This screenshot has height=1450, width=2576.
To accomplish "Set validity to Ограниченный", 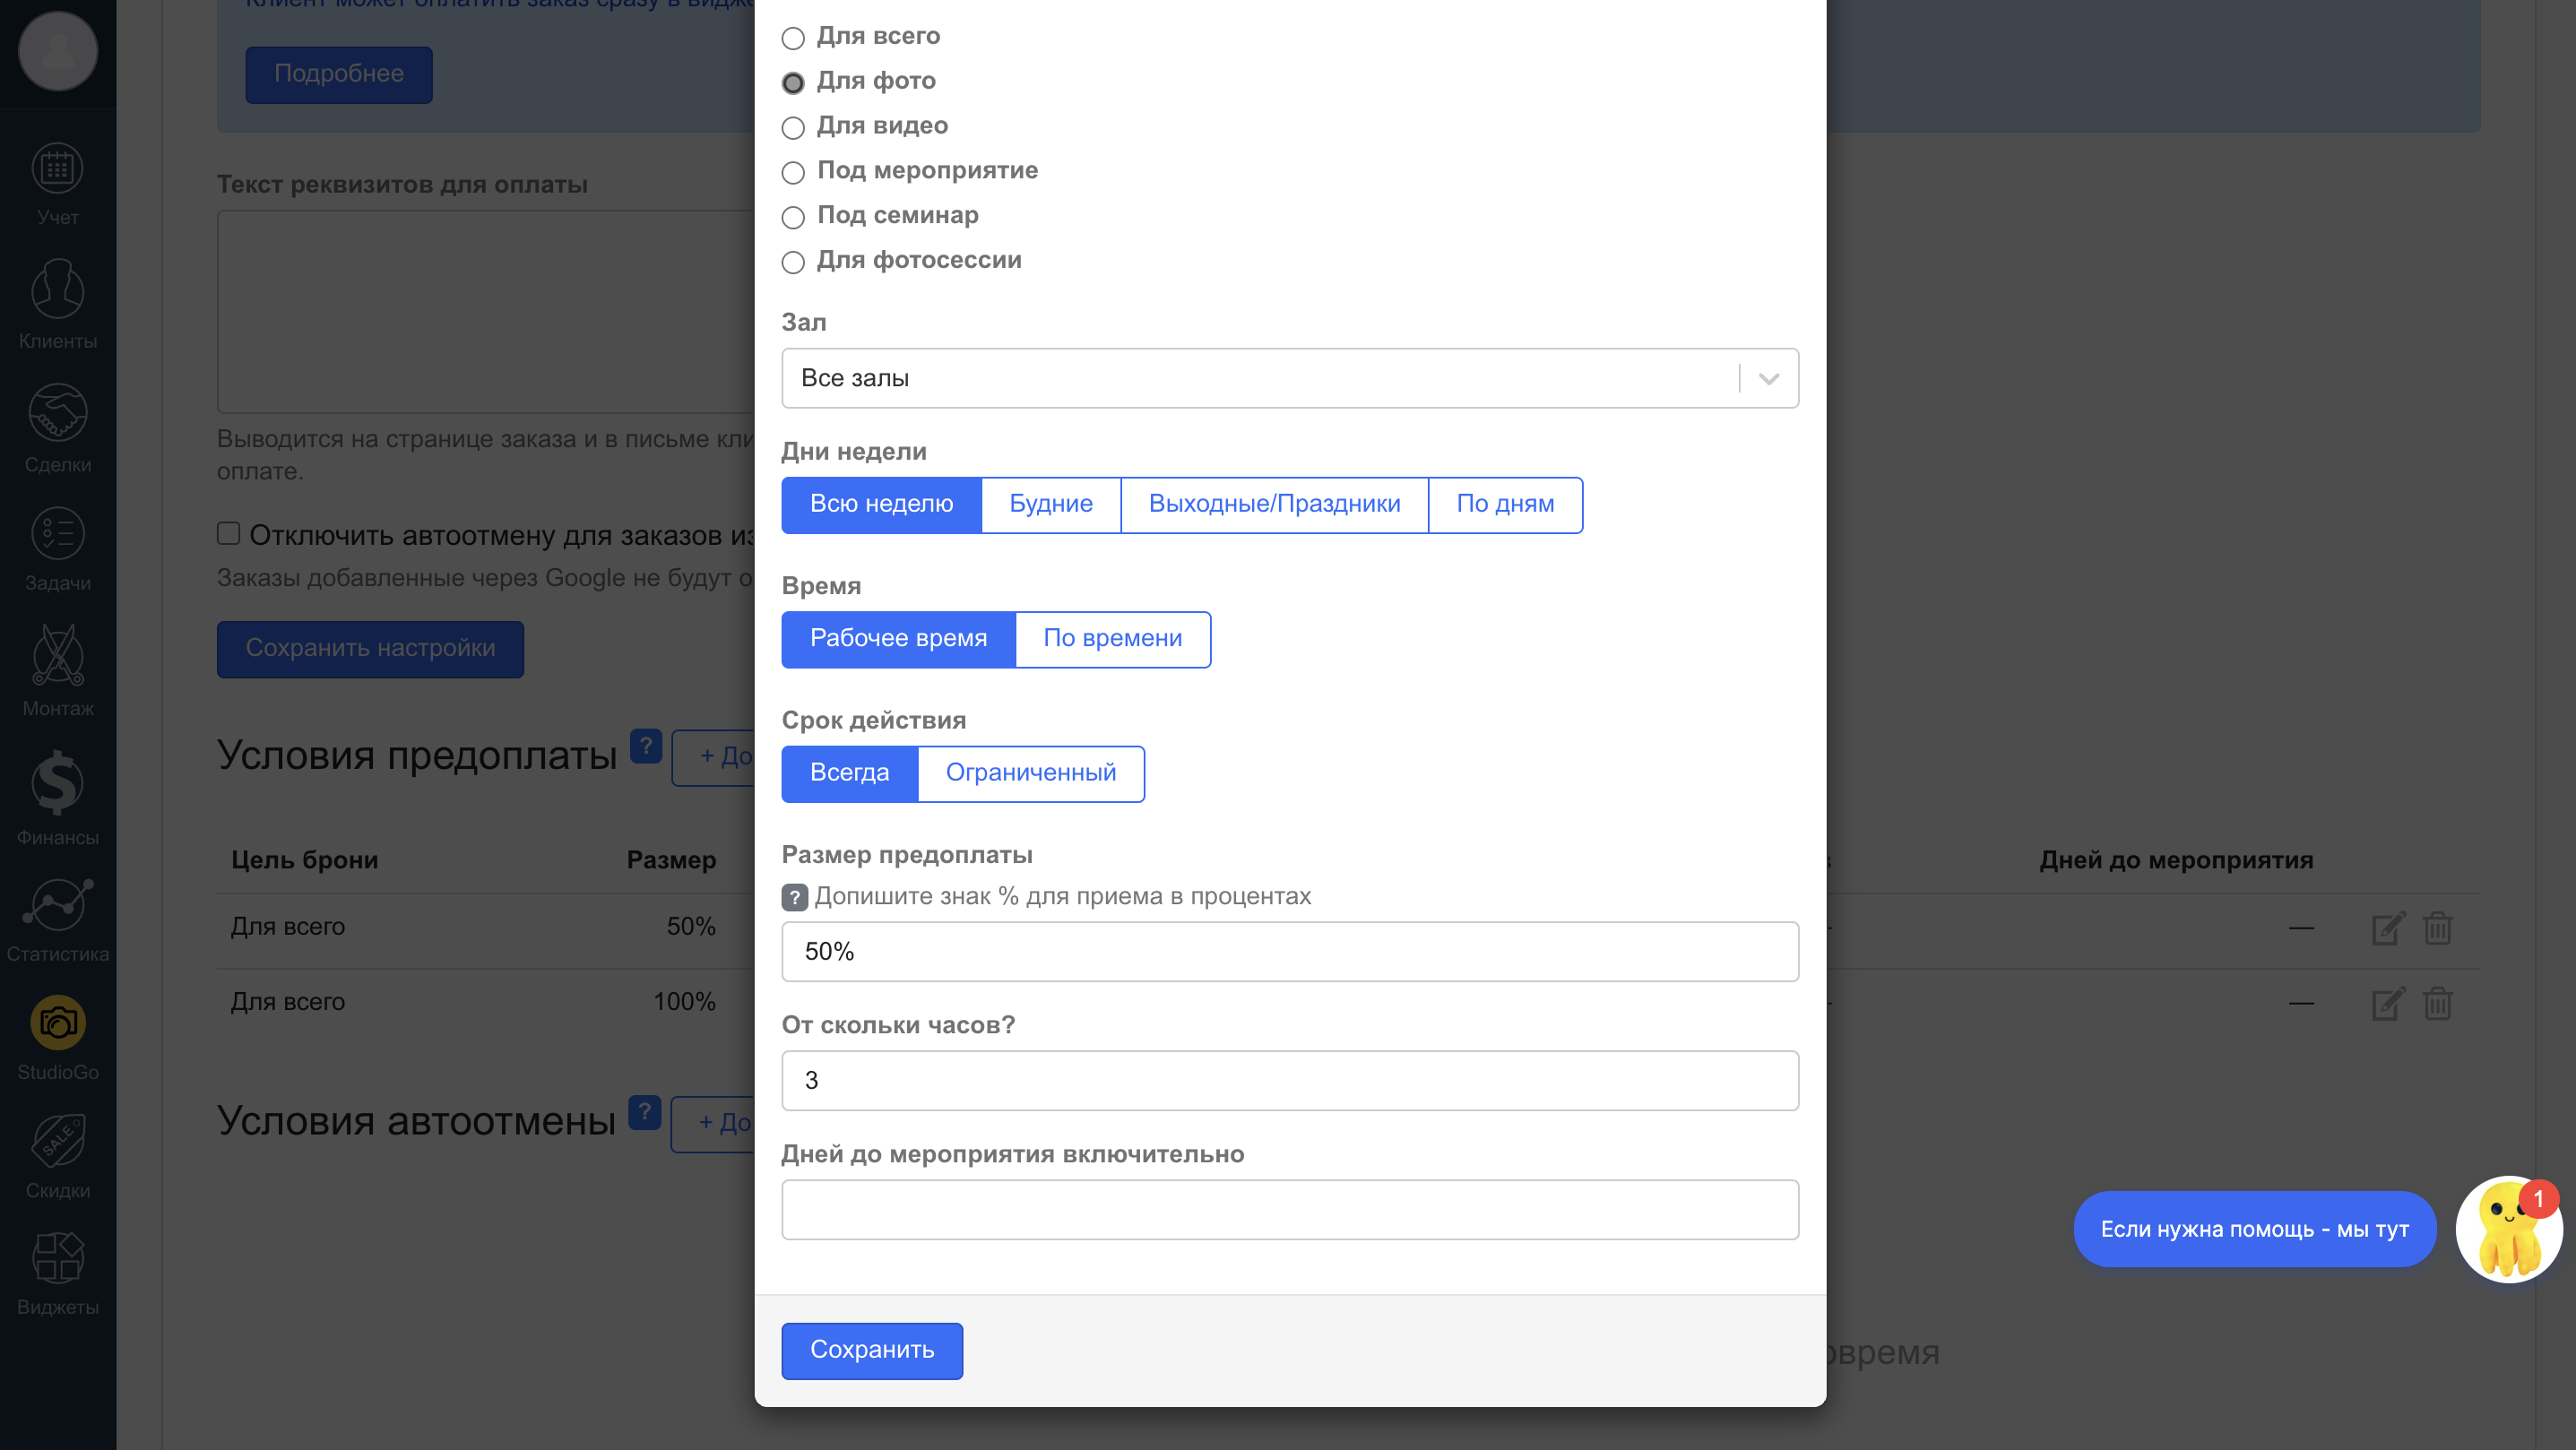I will pyautogui.click(x=1030, y=773).
